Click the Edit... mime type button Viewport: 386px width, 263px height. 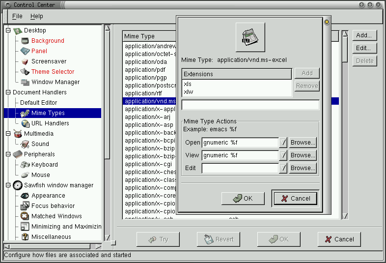(x=364, y=48)
